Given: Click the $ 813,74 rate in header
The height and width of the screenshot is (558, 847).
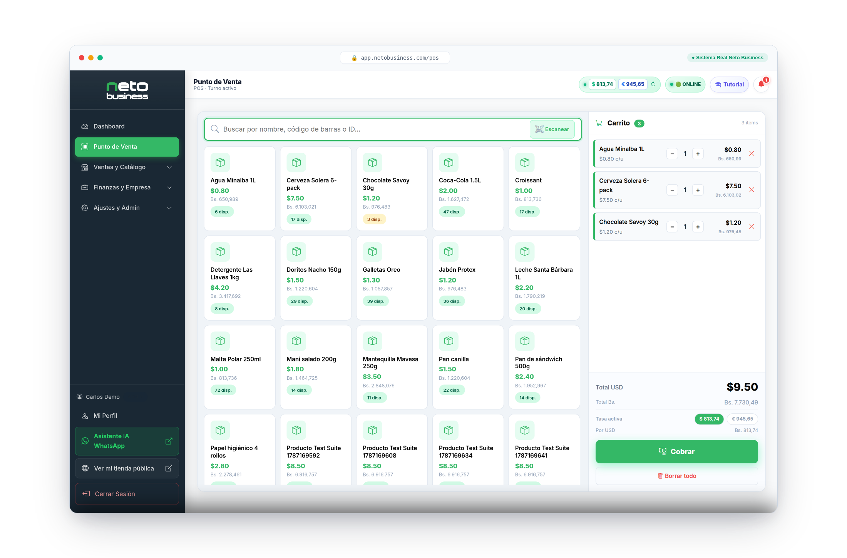Looking at the screenshot, I should coord(602,84).
